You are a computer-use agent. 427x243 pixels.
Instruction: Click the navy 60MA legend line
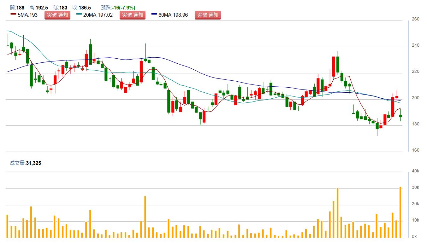click(x=154, y=14)
